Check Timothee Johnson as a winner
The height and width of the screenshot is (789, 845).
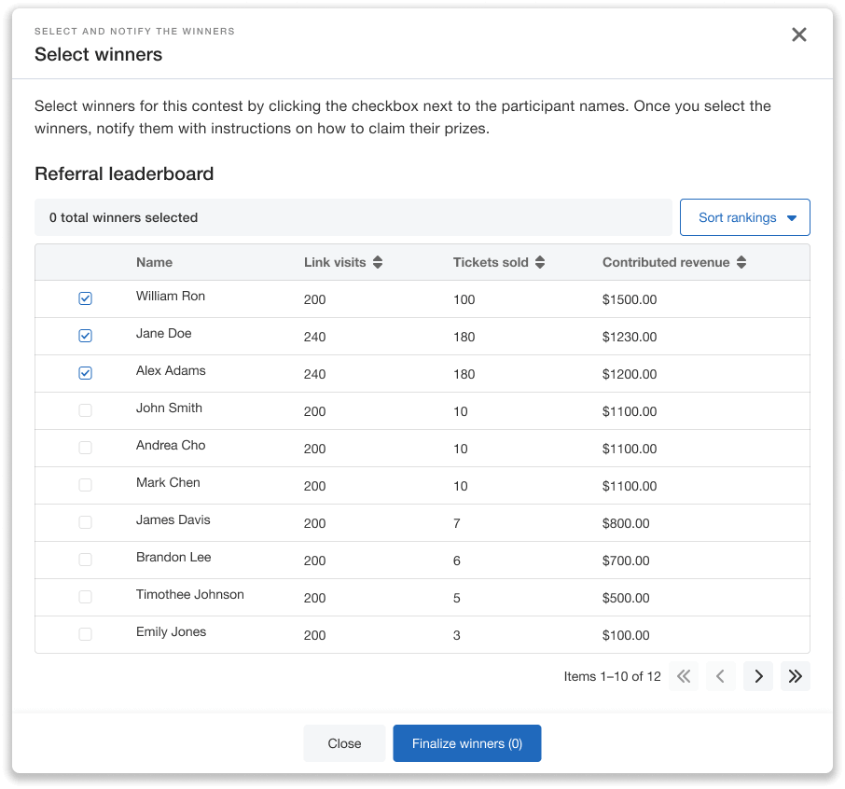pos(85,597)
